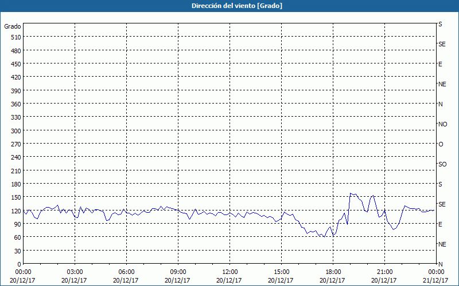The height and width of the screenshot is (286, 459).
Task: Pick the 15:00 time axis label
Action: (x=281, y=272)
